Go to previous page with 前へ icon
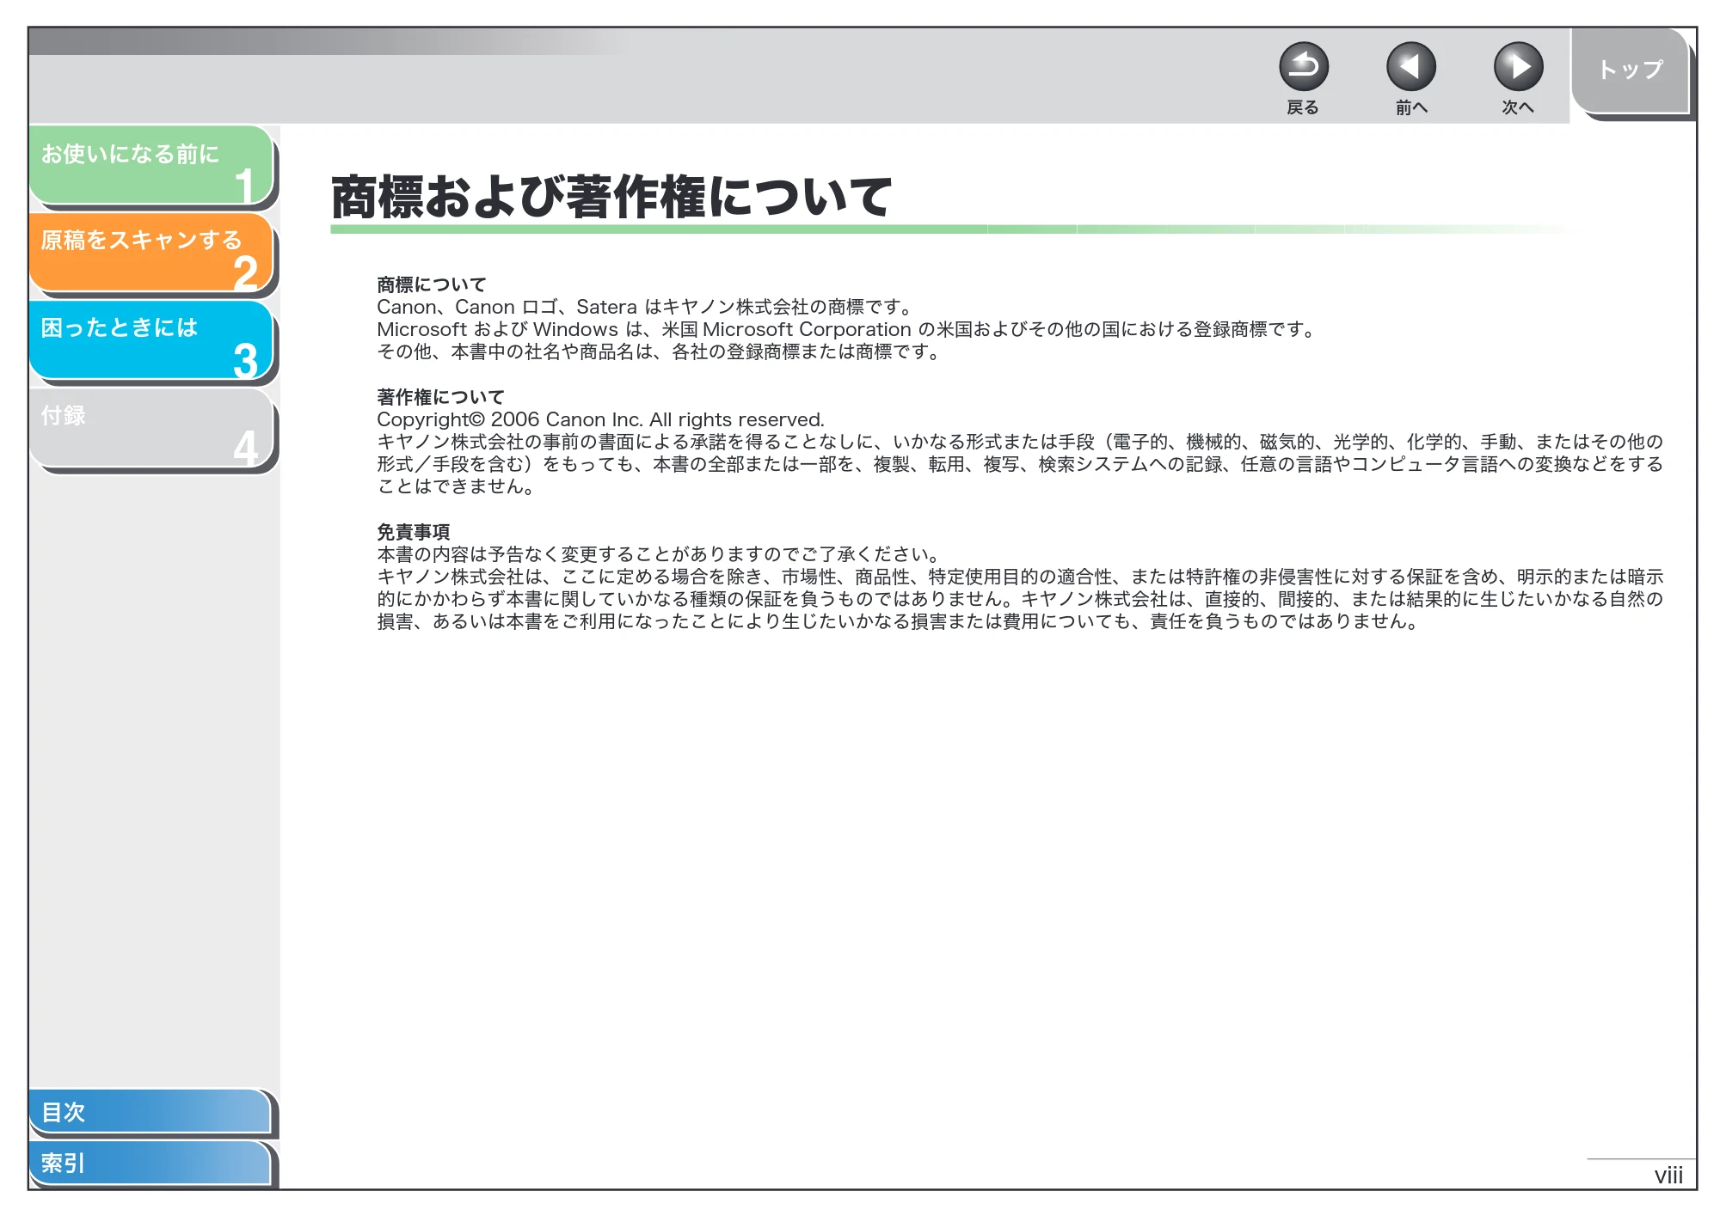1720x1216 pixels. (x=1410, y=66)
